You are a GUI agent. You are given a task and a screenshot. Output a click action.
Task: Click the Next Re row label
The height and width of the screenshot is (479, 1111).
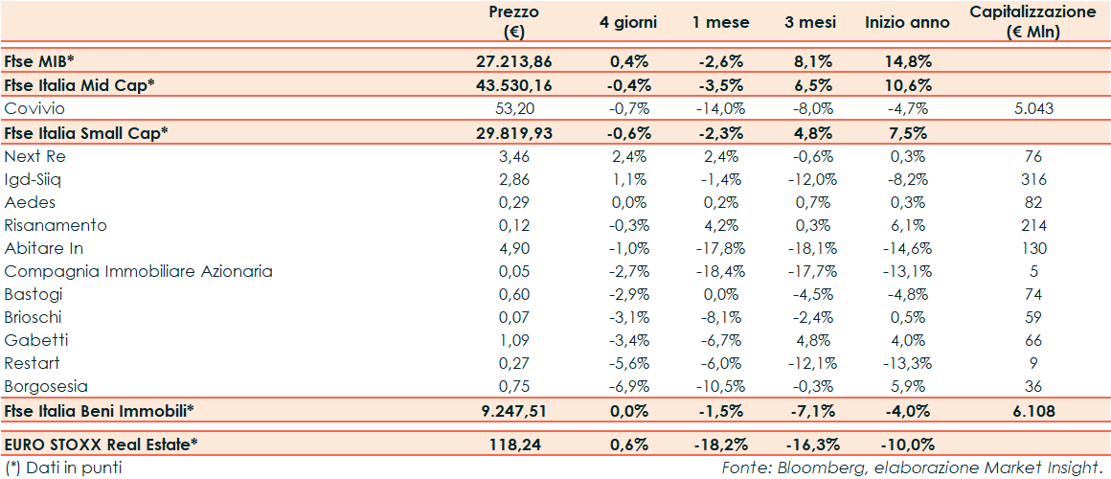[x=34, y=155]
